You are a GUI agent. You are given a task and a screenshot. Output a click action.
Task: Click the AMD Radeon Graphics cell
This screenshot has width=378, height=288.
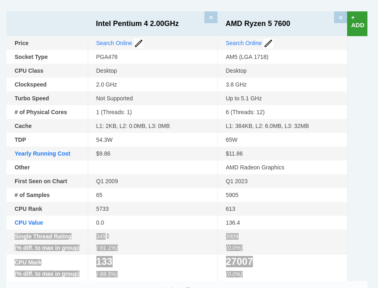click(255, 167)
